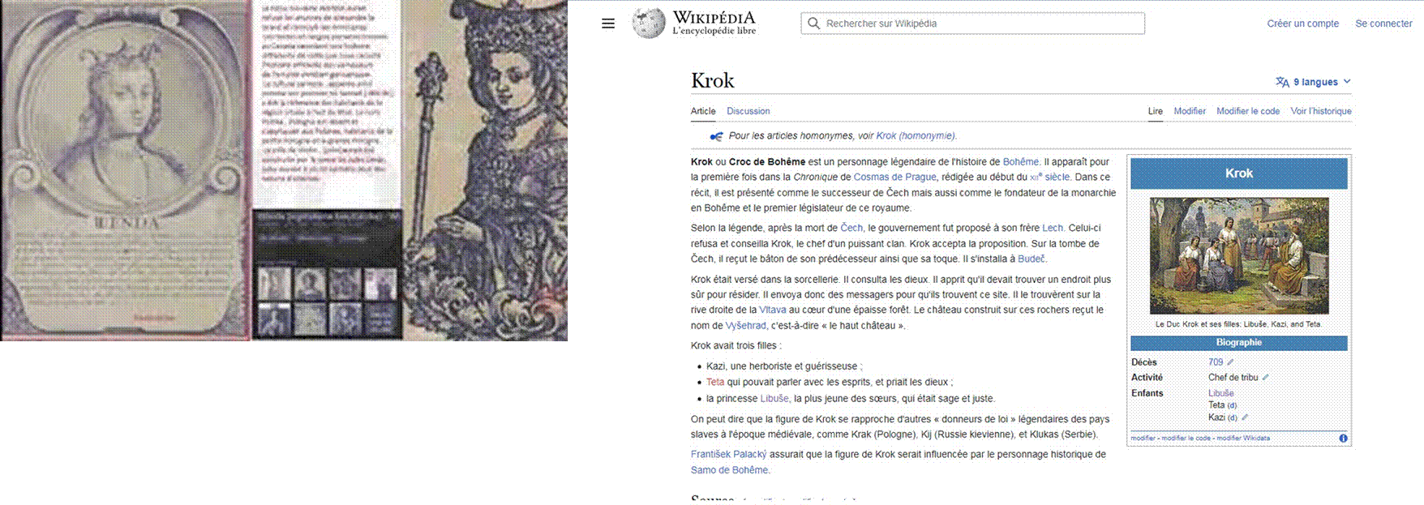This screenshot has height=505, width=1424.
Task: Open the Wikipedia hamburger main menu
Action: [x=608, y=24]
